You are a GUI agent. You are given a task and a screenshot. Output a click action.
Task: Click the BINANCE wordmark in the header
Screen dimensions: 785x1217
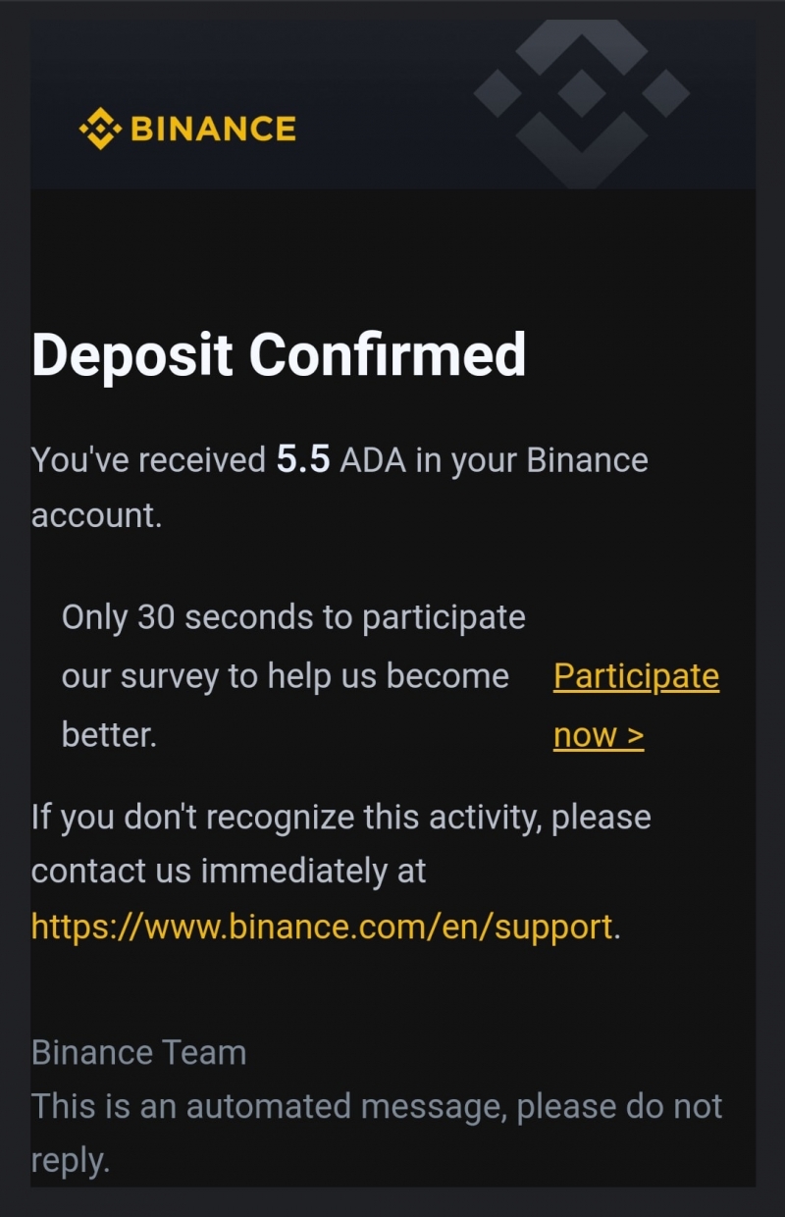pyautogui.click(x=213, y=129)
